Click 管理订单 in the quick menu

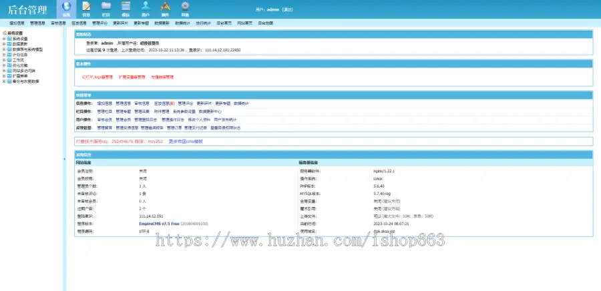(174, 128)
